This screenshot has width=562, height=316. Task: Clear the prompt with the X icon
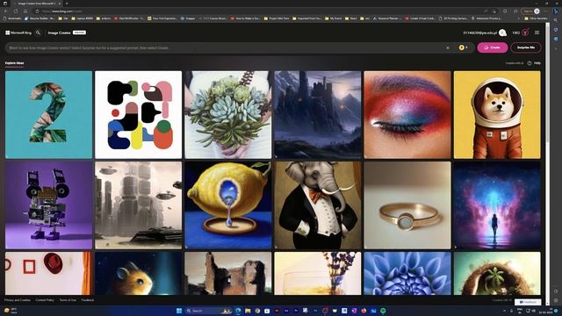(x=447, y=47)
